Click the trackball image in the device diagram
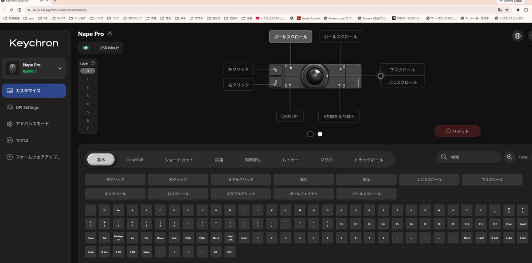Image resolution: width=532 pixels, height=263 pixels. [x=315, y=76]
